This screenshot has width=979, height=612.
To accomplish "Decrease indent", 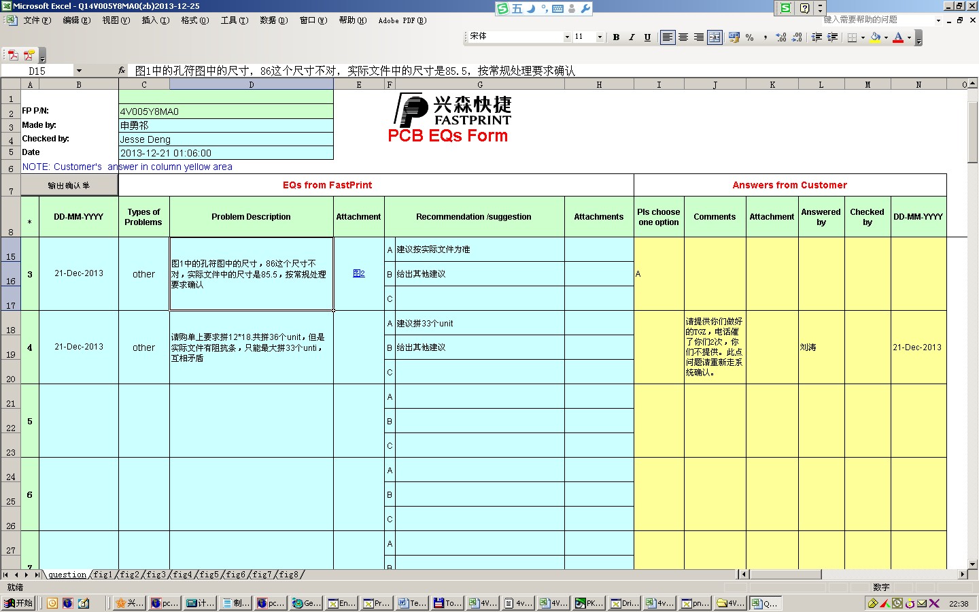I will (x=817, y=37).
